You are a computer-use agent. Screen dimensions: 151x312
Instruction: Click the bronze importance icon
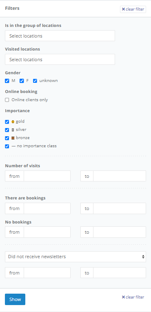click(13, 138)
